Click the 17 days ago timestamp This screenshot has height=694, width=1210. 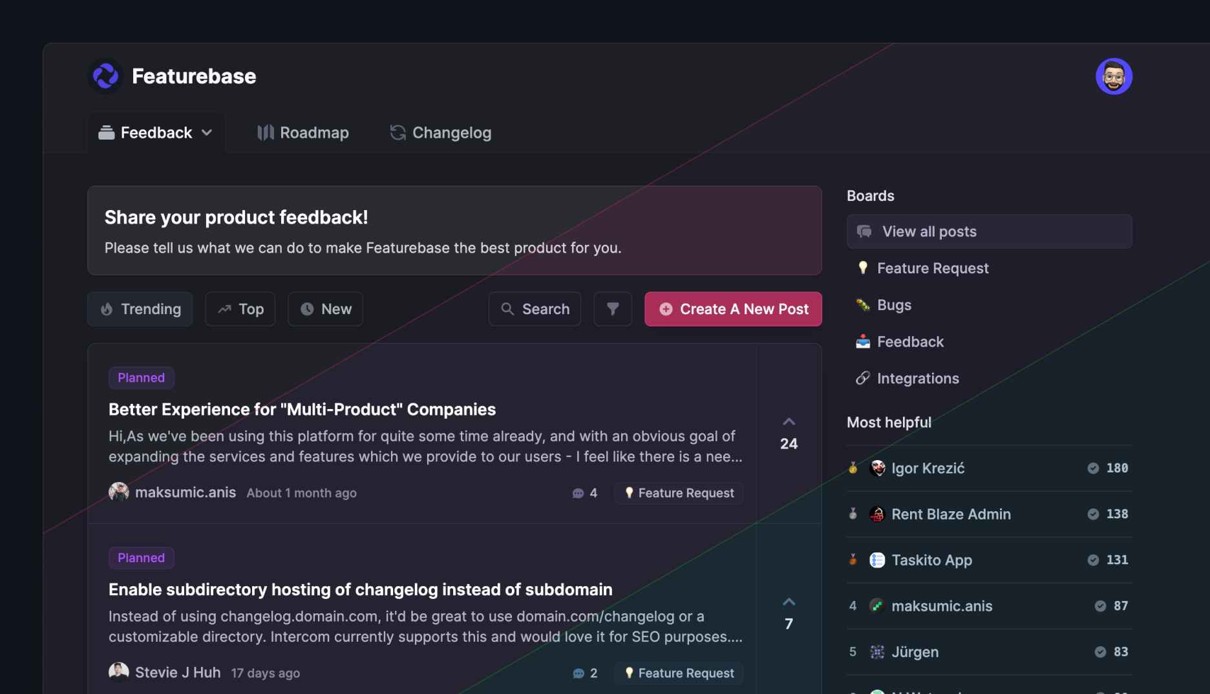[x=266, y=673]
